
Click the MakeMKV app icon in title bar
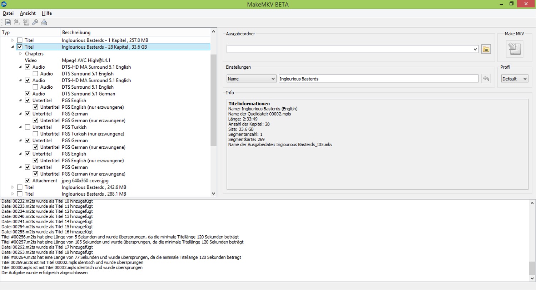4,4
